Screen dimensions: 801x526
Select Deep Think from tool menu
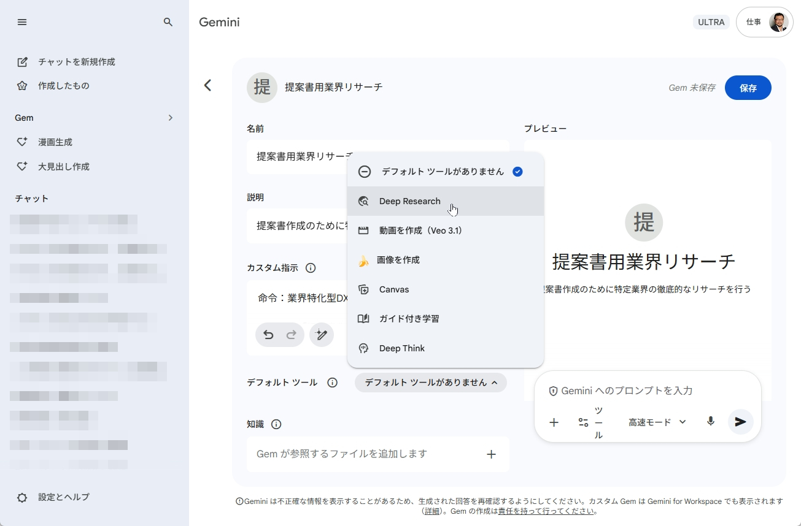click(446, 348)
